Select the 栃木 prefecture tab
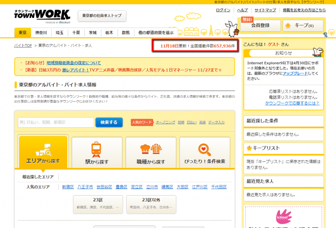Screen dimensions: 336x228 pyautogui.click(x=109, y=32)
